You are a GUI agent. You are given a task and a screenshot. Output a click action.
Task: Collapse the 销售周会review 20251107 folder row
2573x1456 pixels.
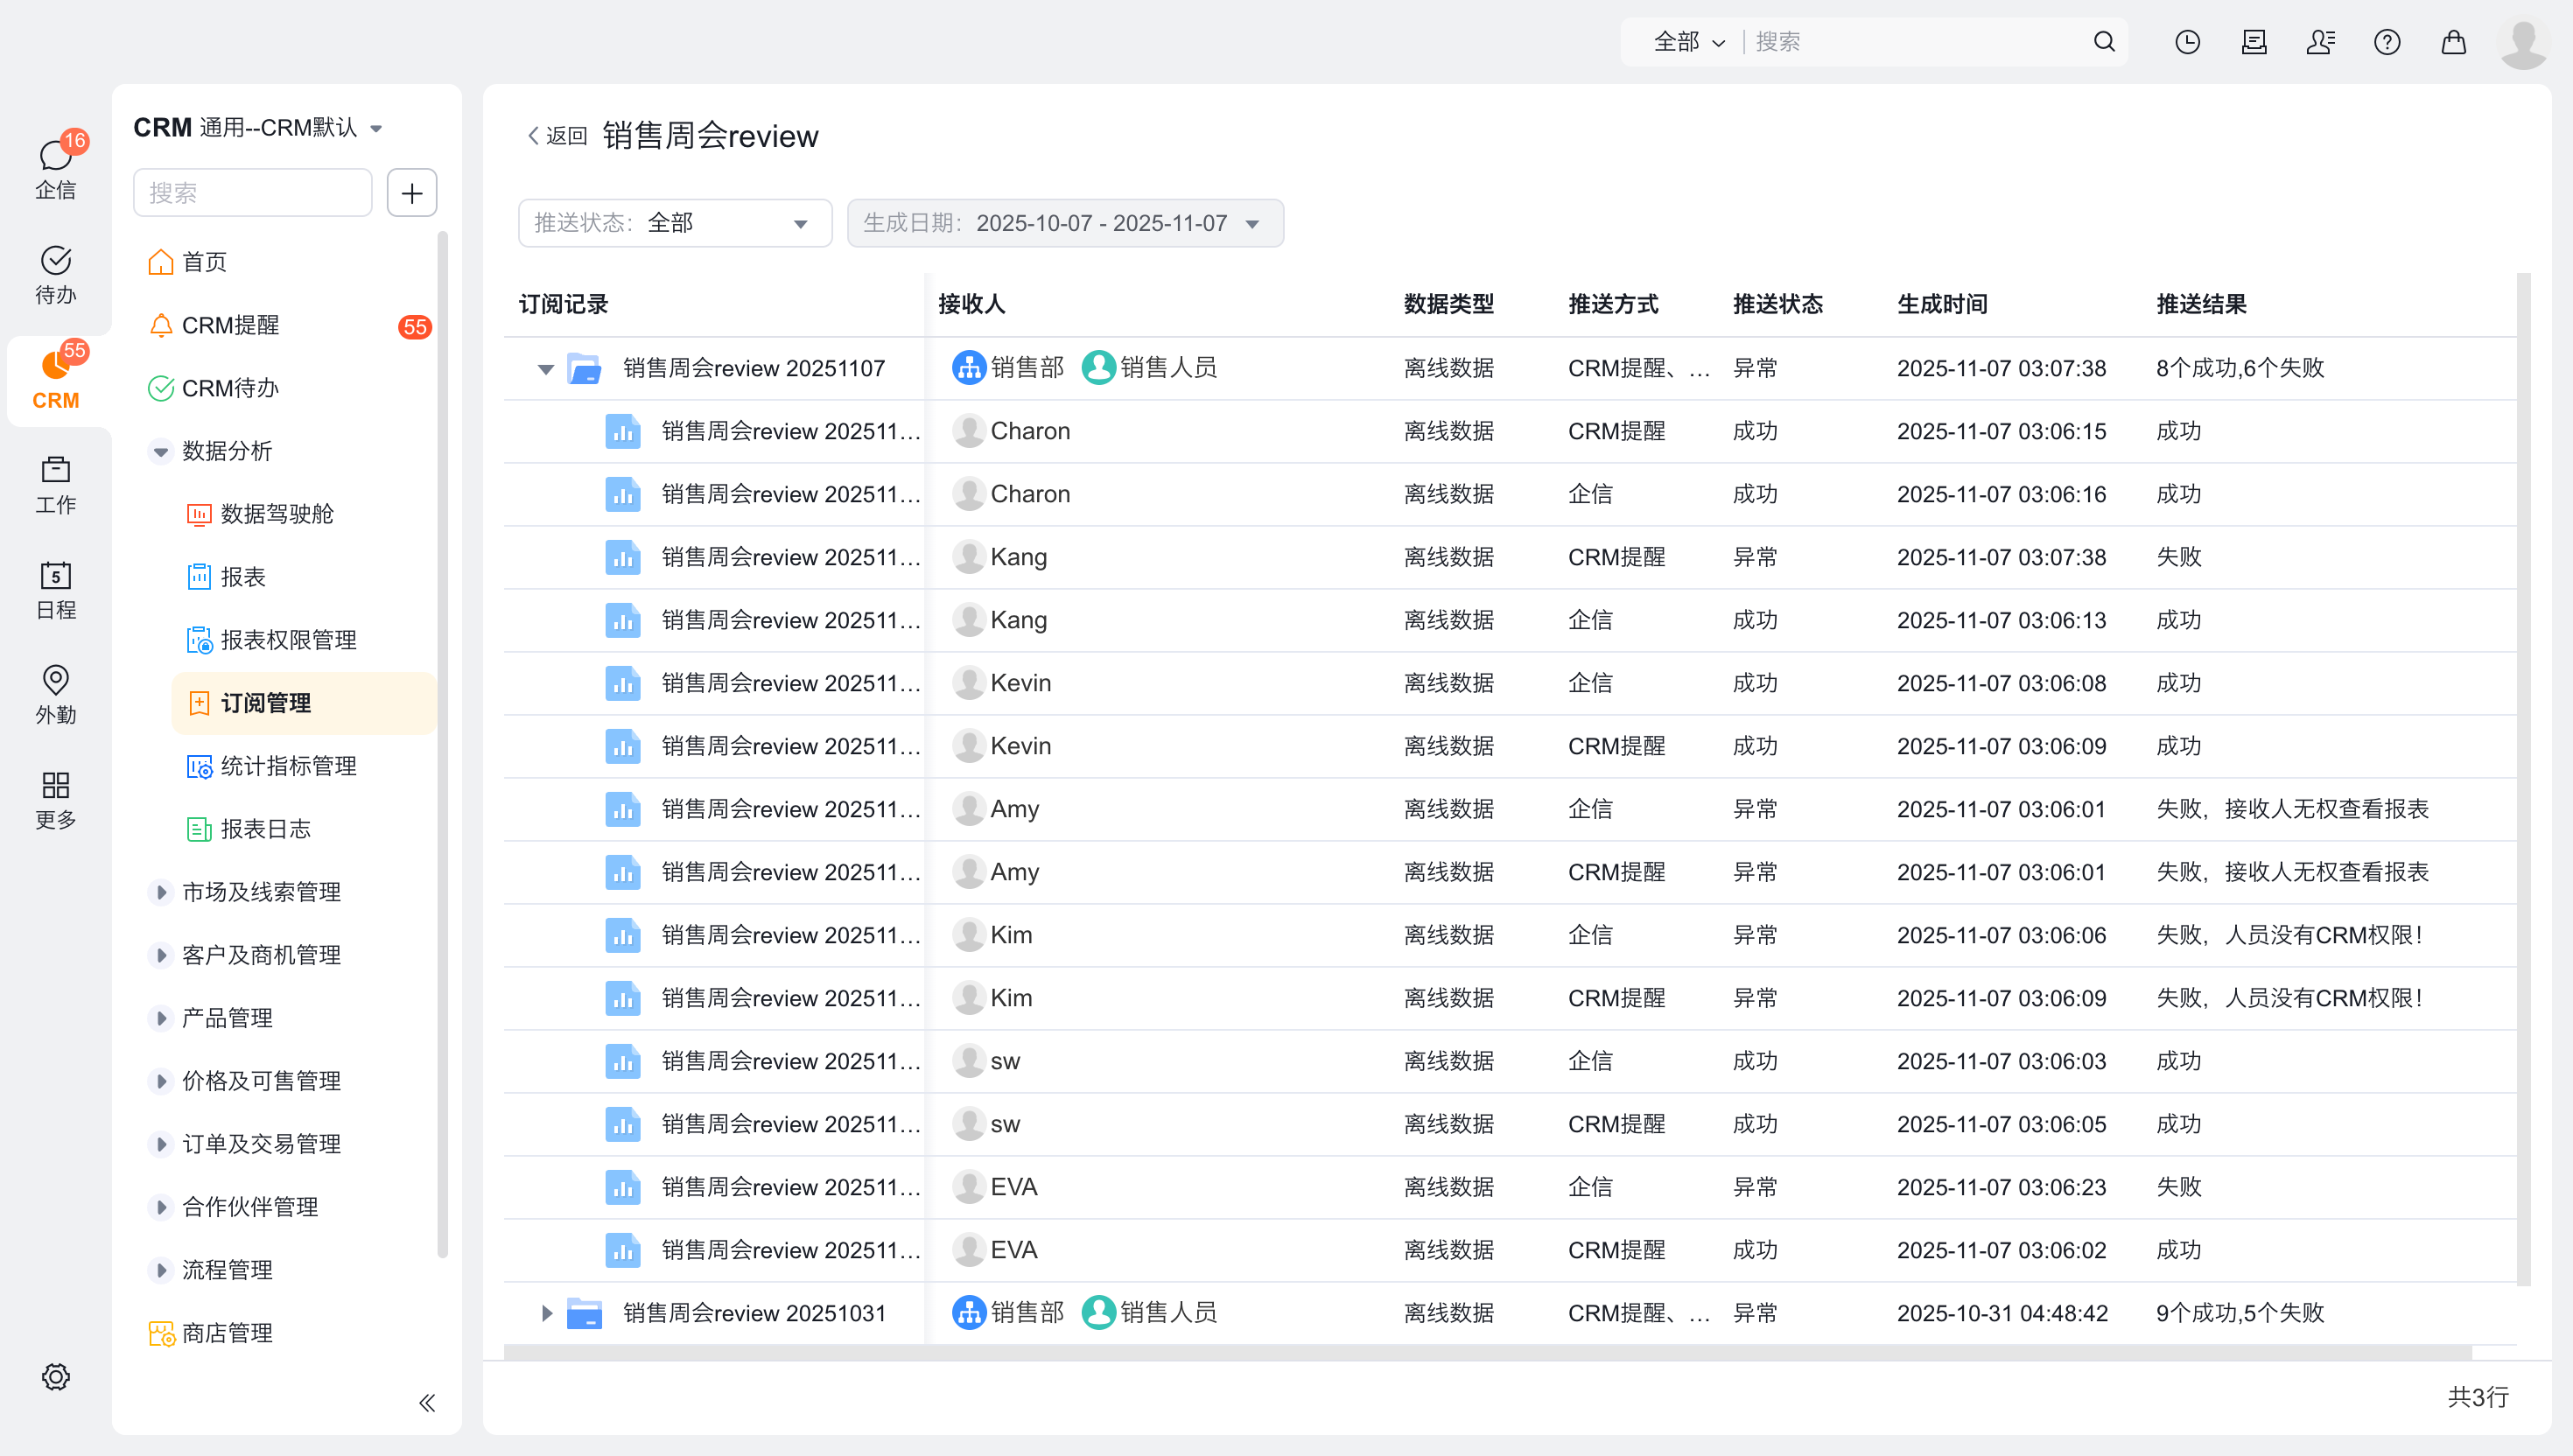point(545,369)
